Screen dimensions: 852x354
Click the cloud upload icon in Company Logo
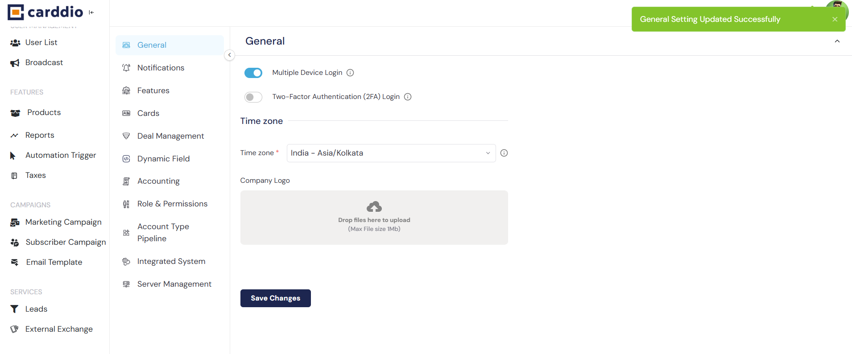click(374, 207)
